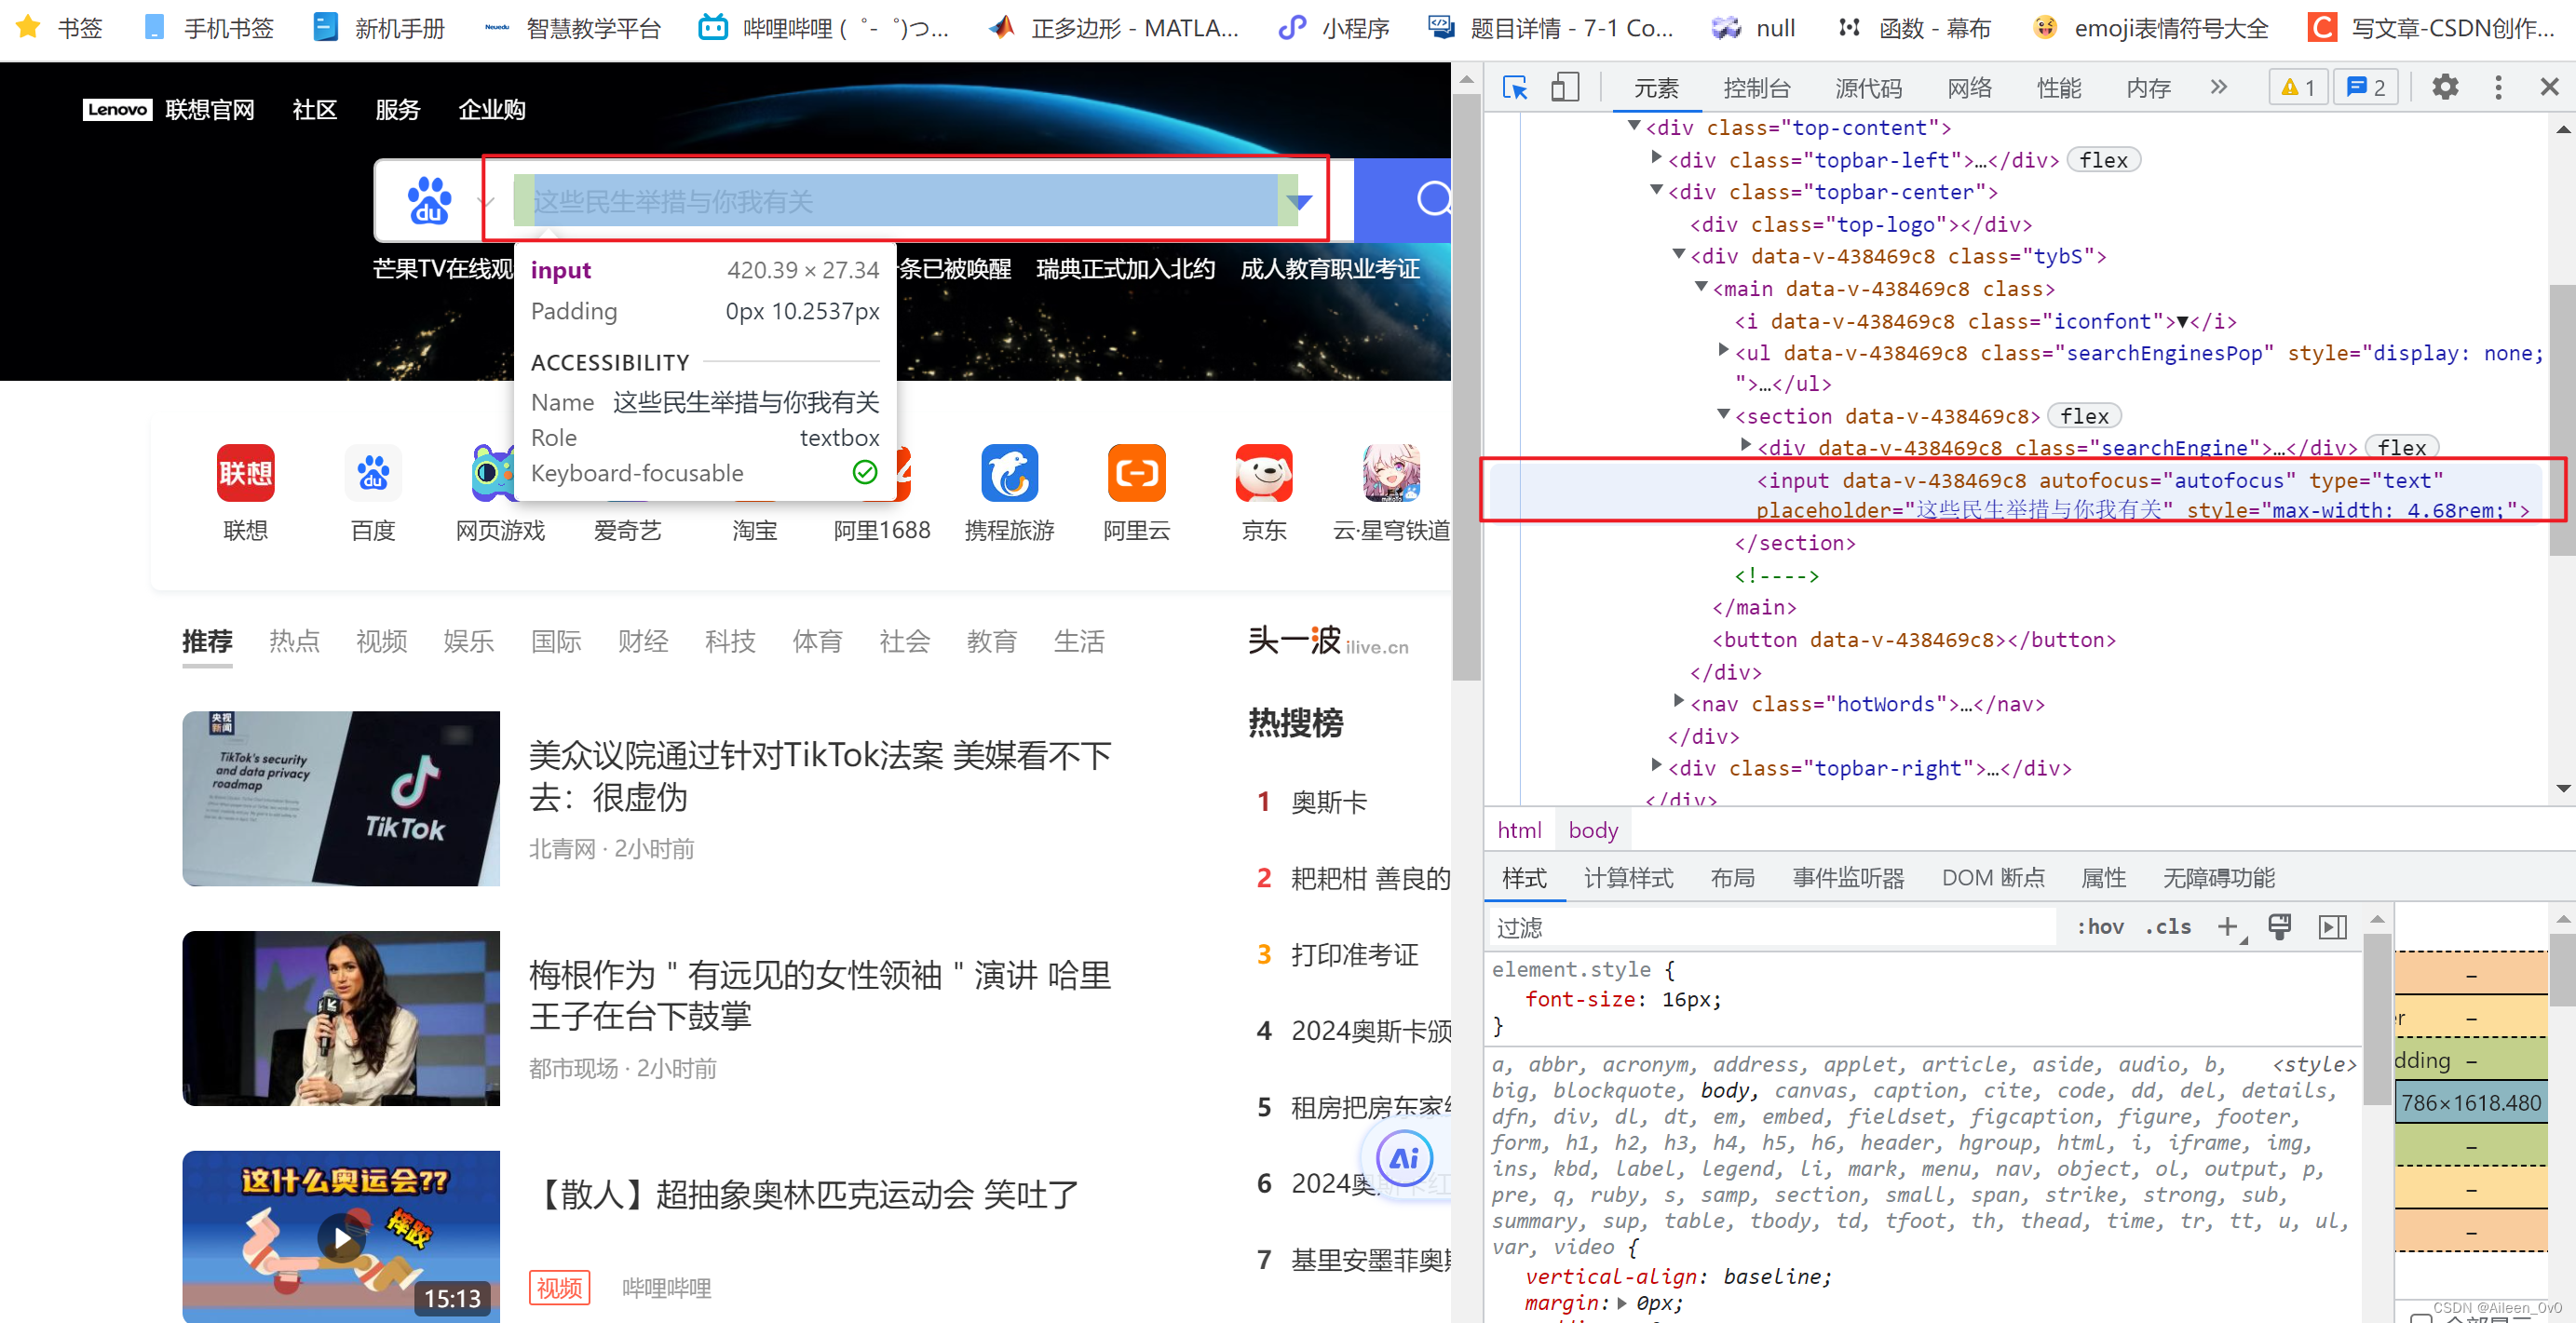Expand the topbar-left div node
This screenshot has height=1323, width=2576.
(1656, 158)
